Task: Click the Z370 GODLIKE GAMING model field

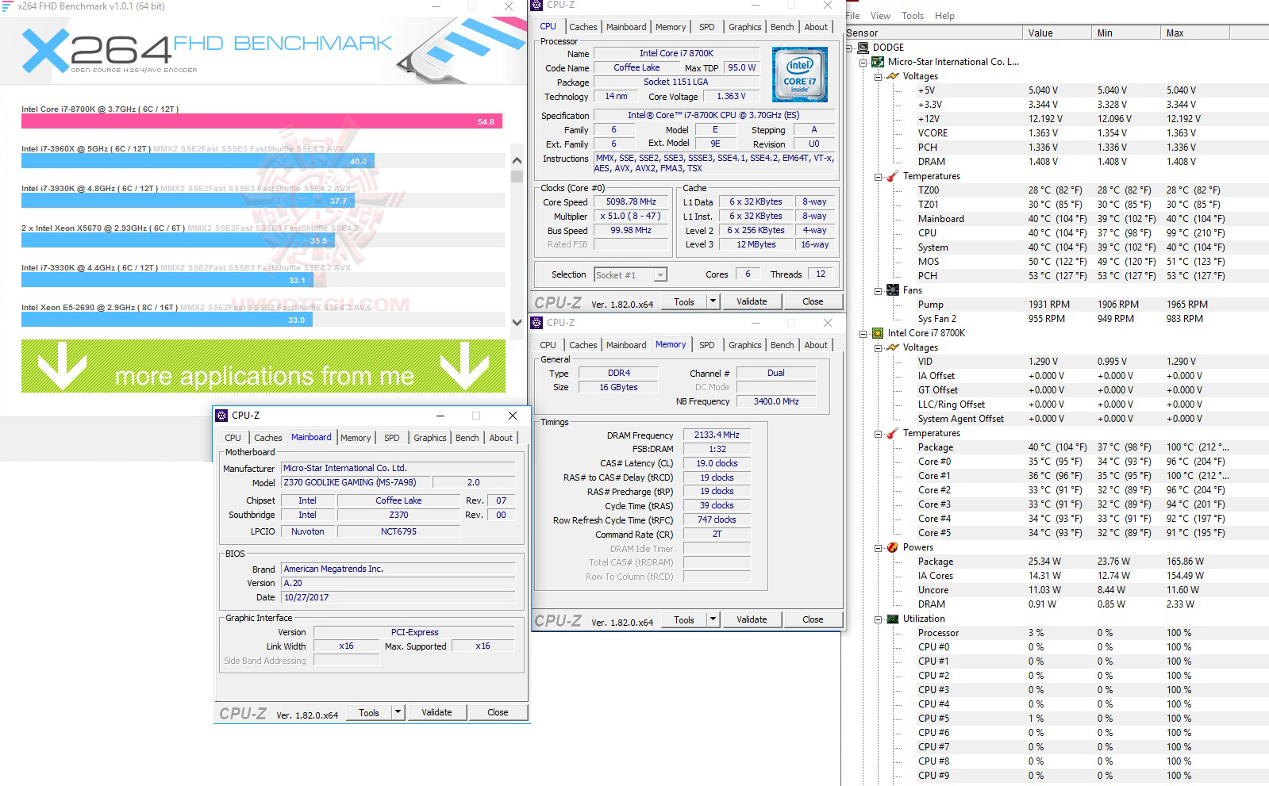Action: [x=356, y=482]
